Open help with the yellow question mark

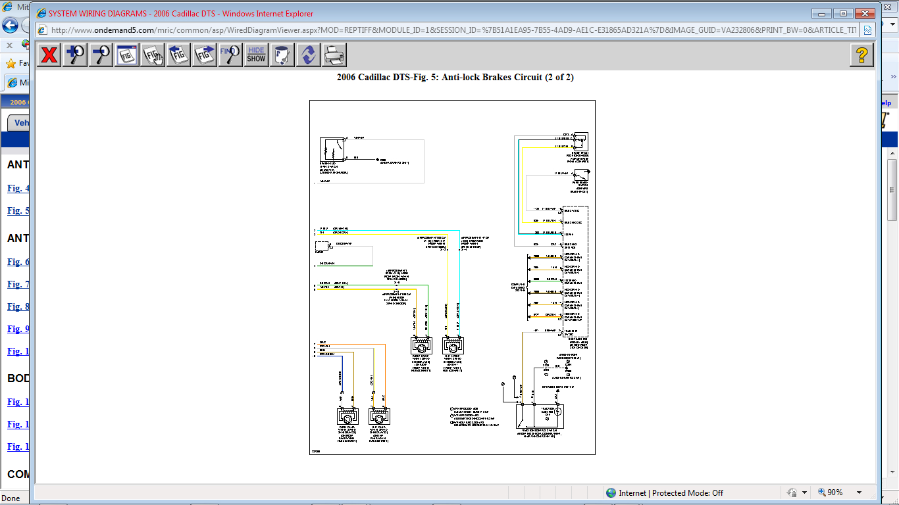tap(861, 55)
